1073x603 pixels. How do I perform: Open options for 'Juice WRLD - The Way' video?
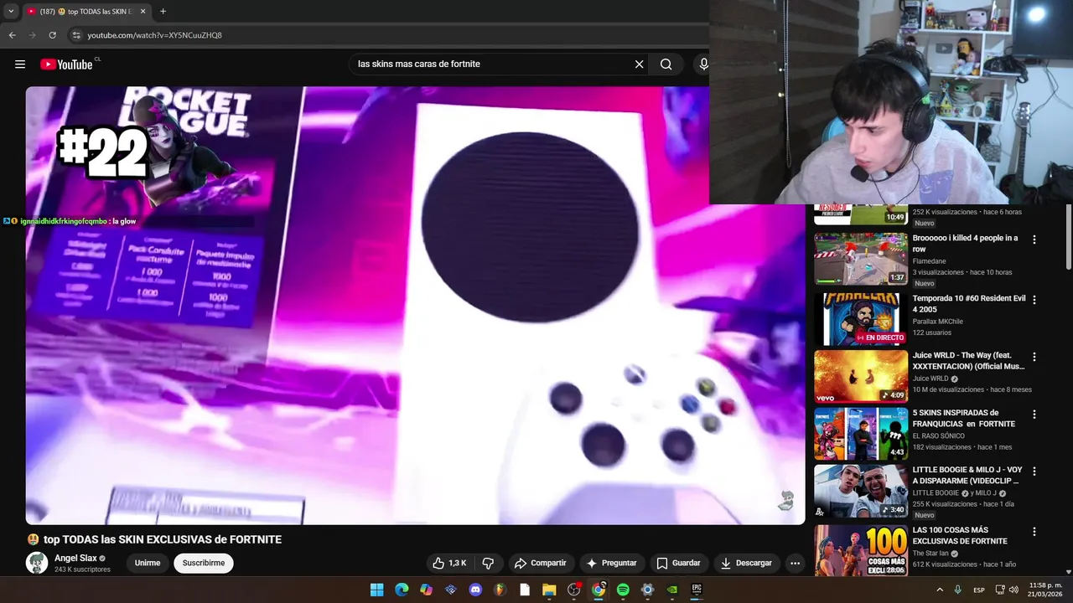pos(1034,357)
